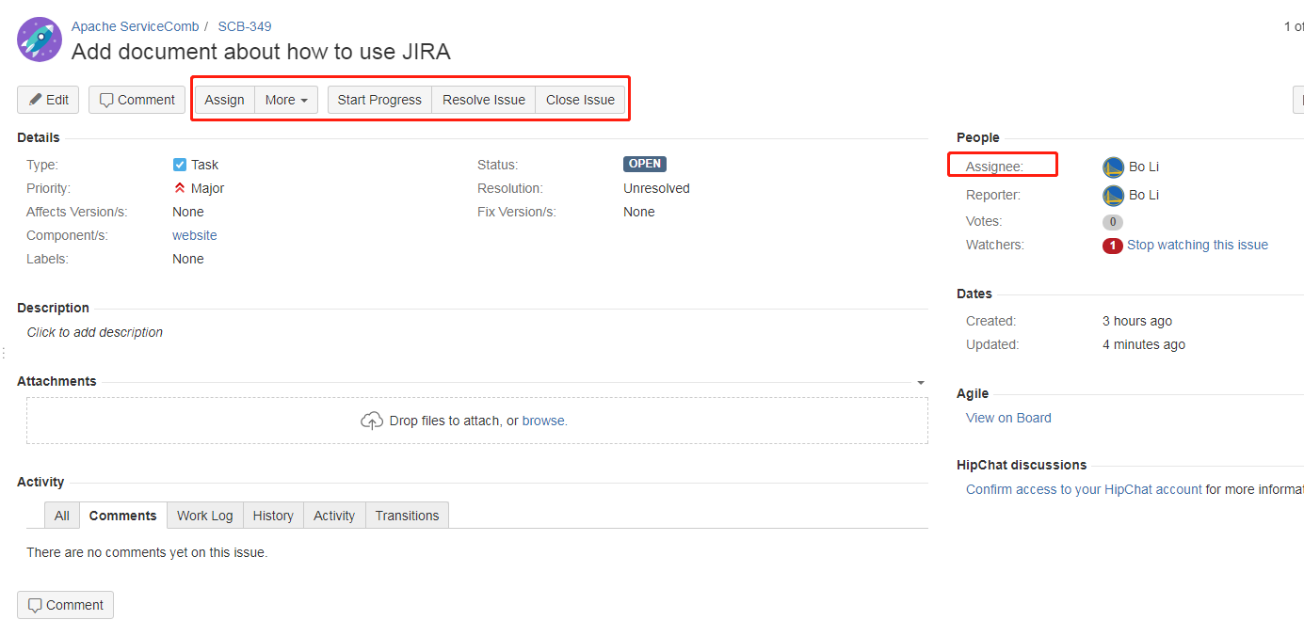Click to add description field

pyautogui.click(x=95, y=332)
